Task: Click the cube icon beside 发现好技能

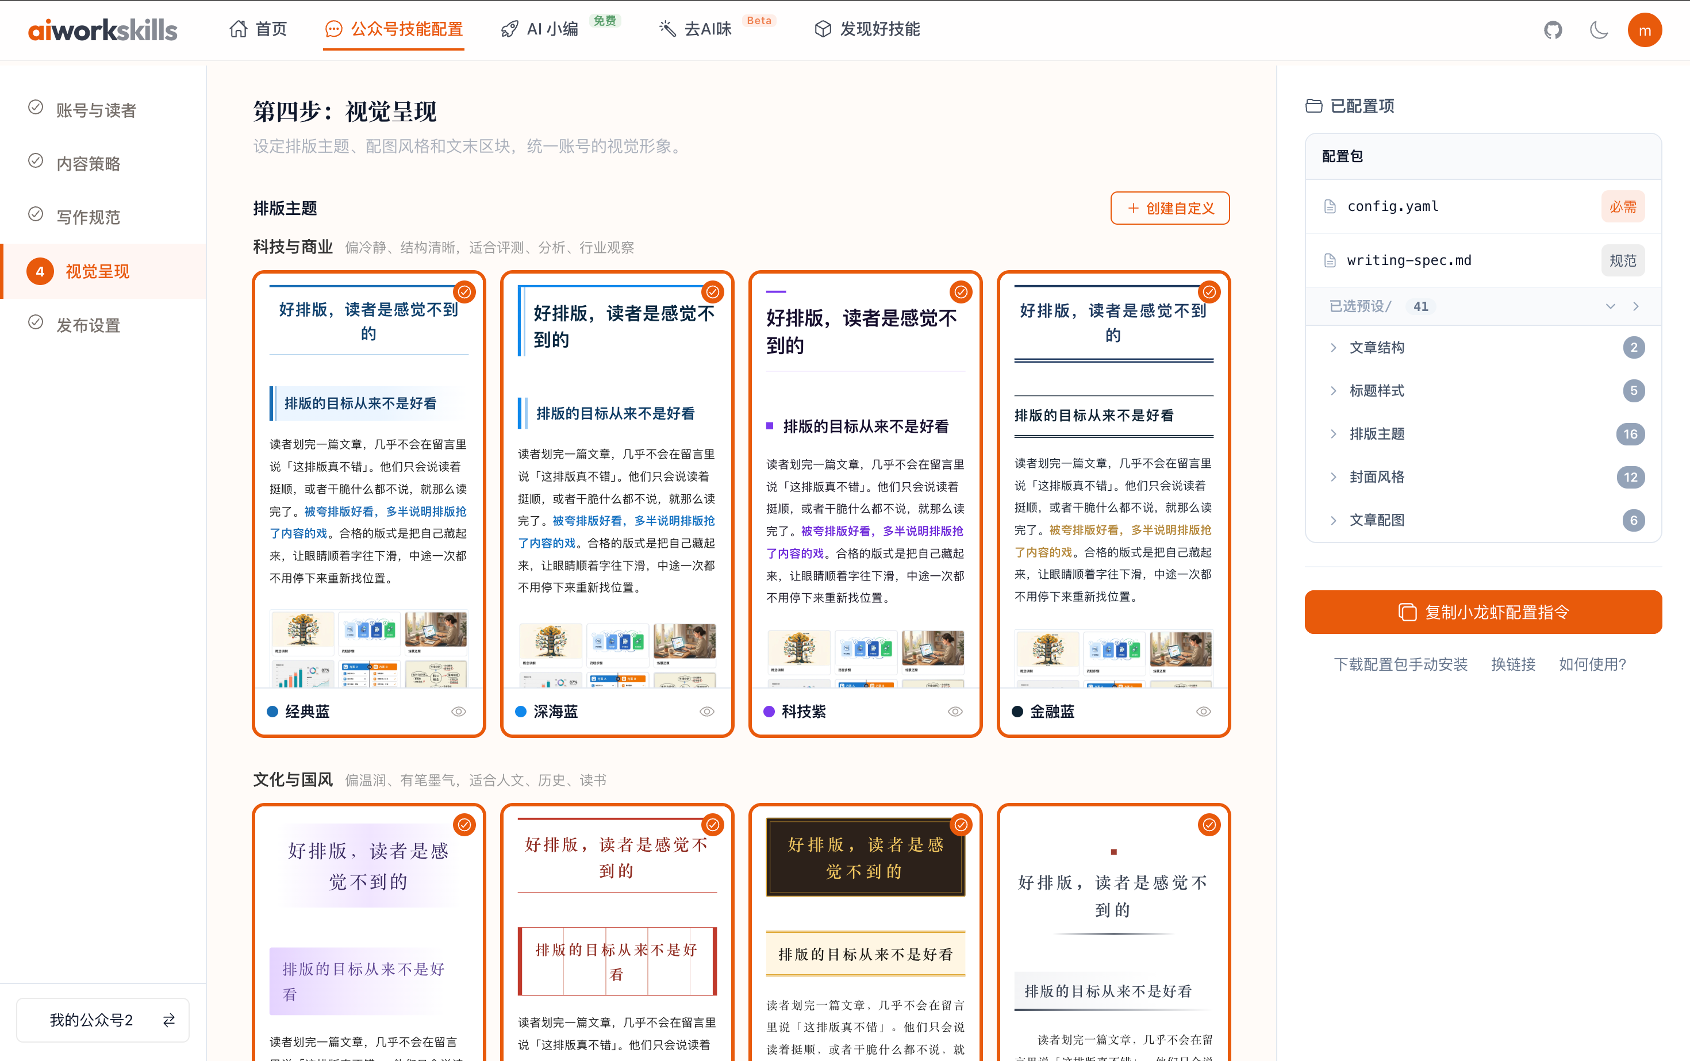Action: (x=823, y=29)
